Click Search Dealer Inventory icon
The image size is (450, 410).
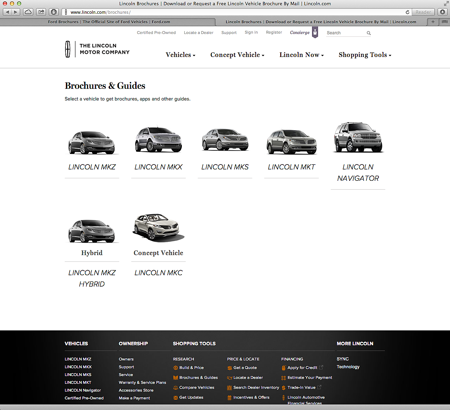coord(230,388)
